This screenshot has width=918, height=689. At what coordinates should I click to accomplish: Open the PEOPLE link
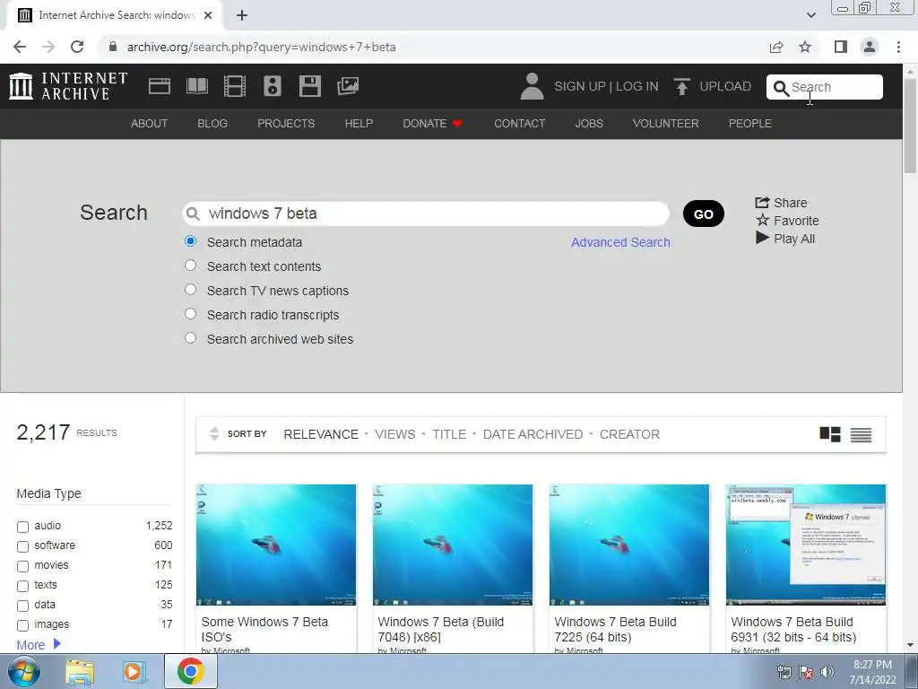click(x=750, y=124)
